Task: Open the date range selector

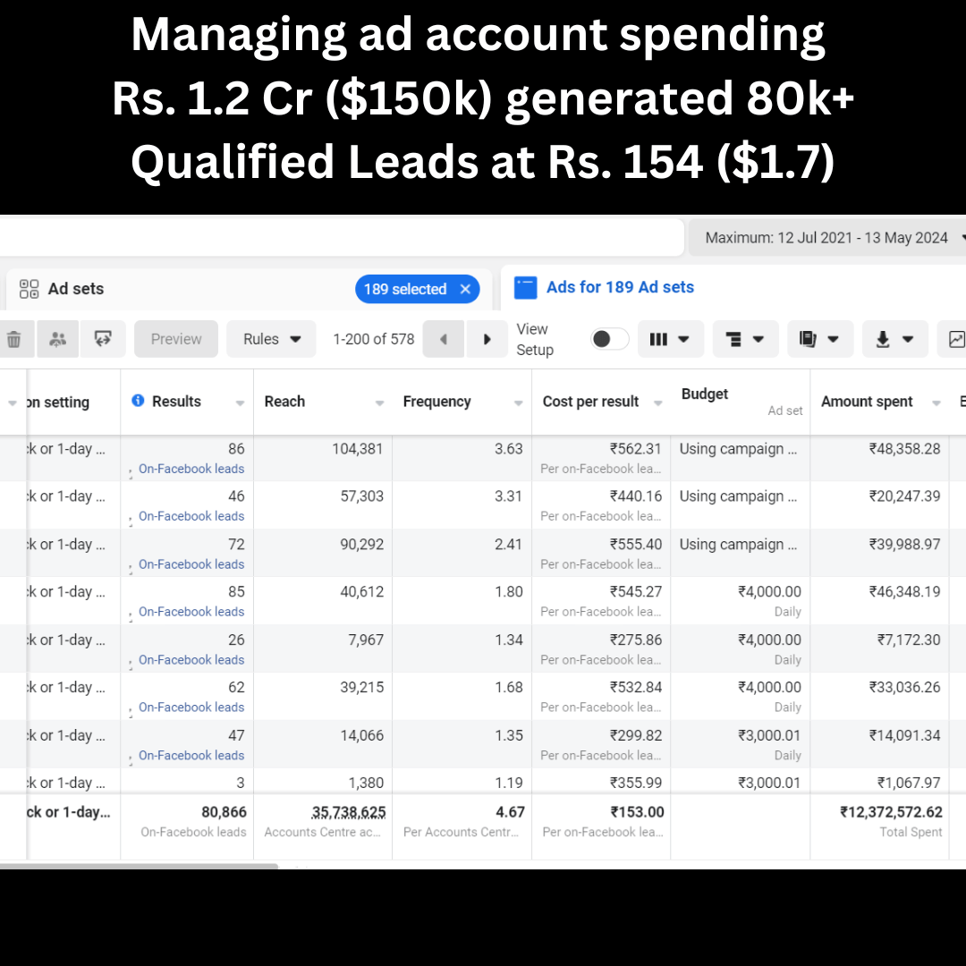Action: click(x=826, y=238)
